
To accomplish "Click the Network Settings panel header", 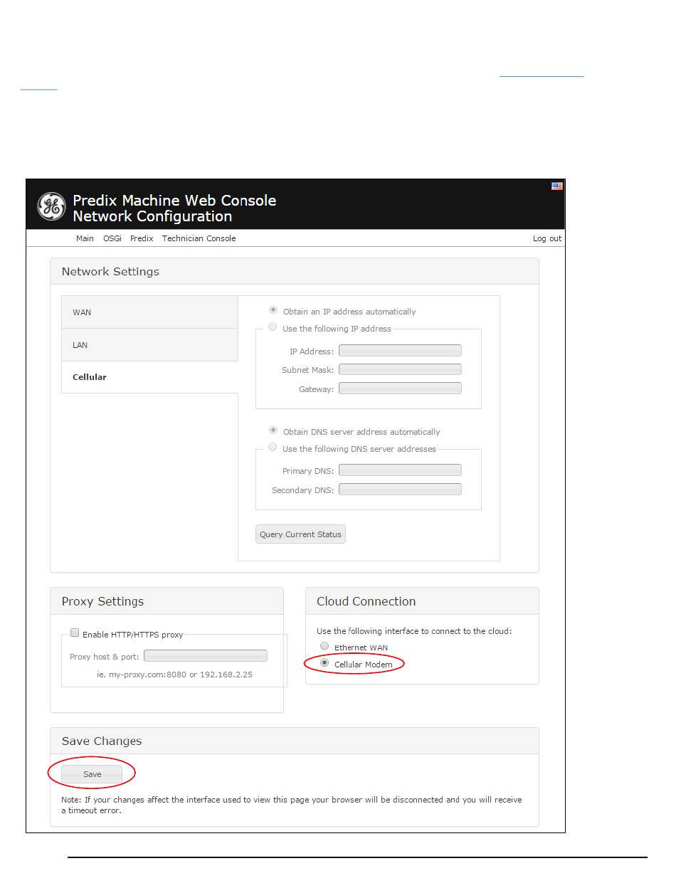I will click(x=295, y=272).
